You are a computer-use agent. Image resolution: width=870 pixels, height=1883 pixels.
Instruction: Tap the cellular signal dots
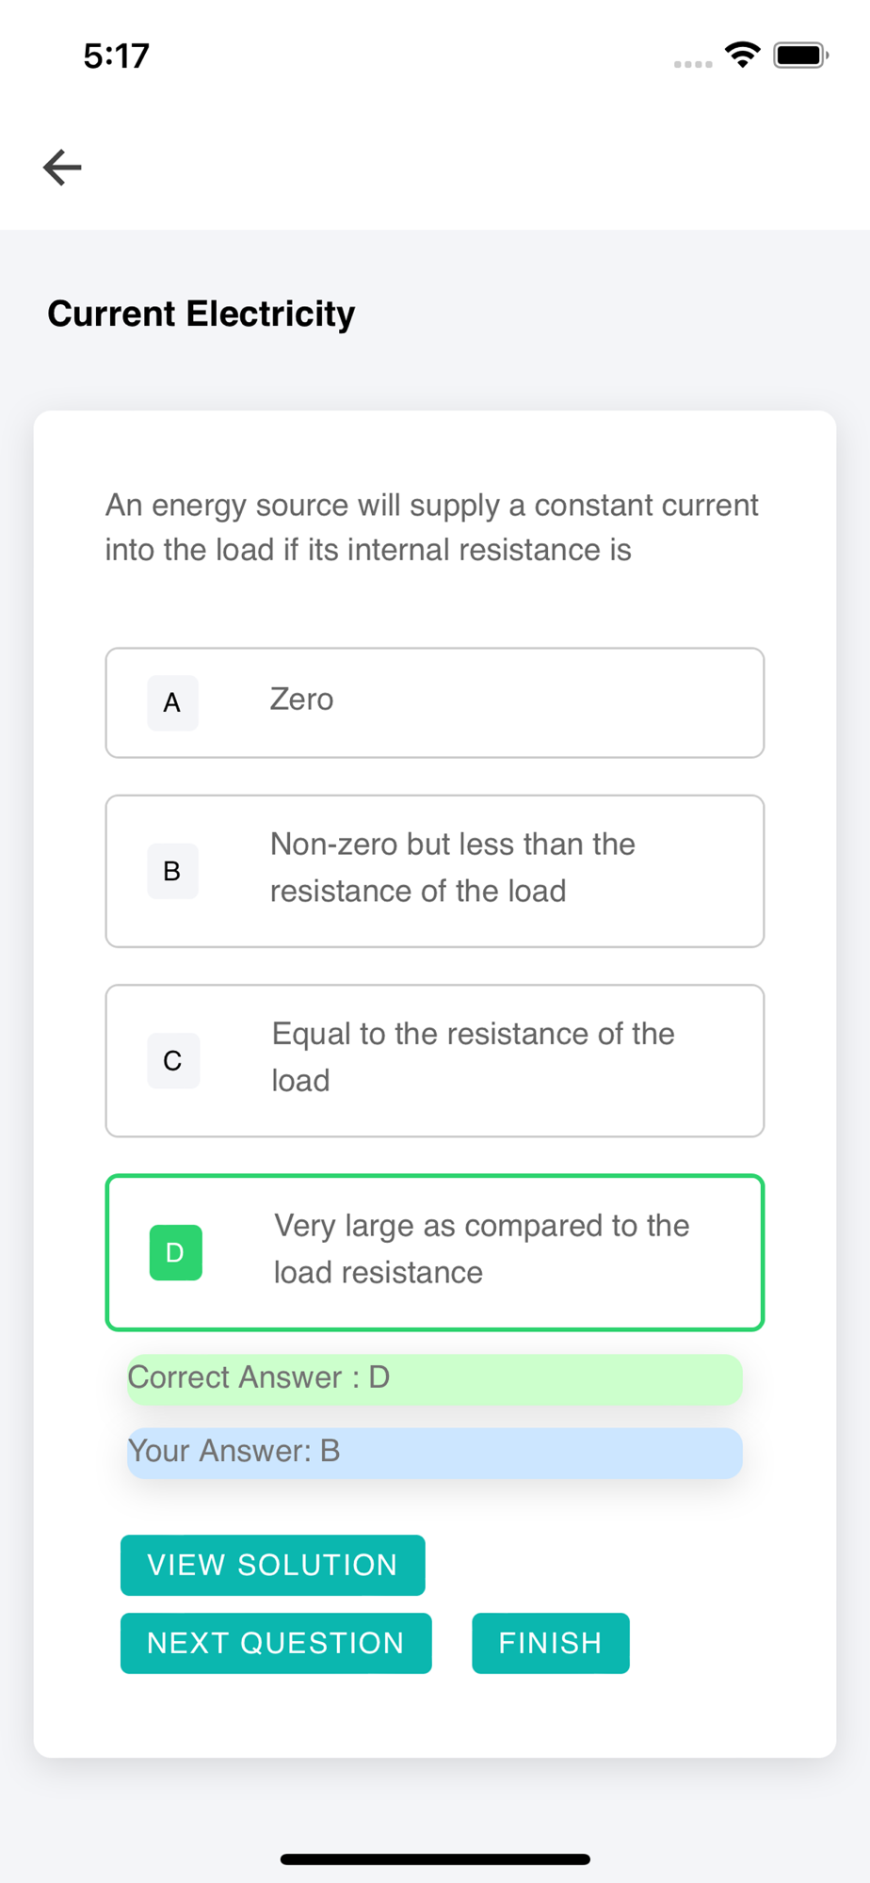coord(693,64)
